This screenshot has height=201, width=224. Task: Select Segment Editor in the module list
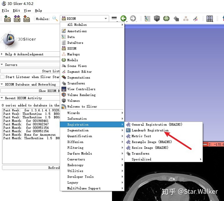point(92,72)
